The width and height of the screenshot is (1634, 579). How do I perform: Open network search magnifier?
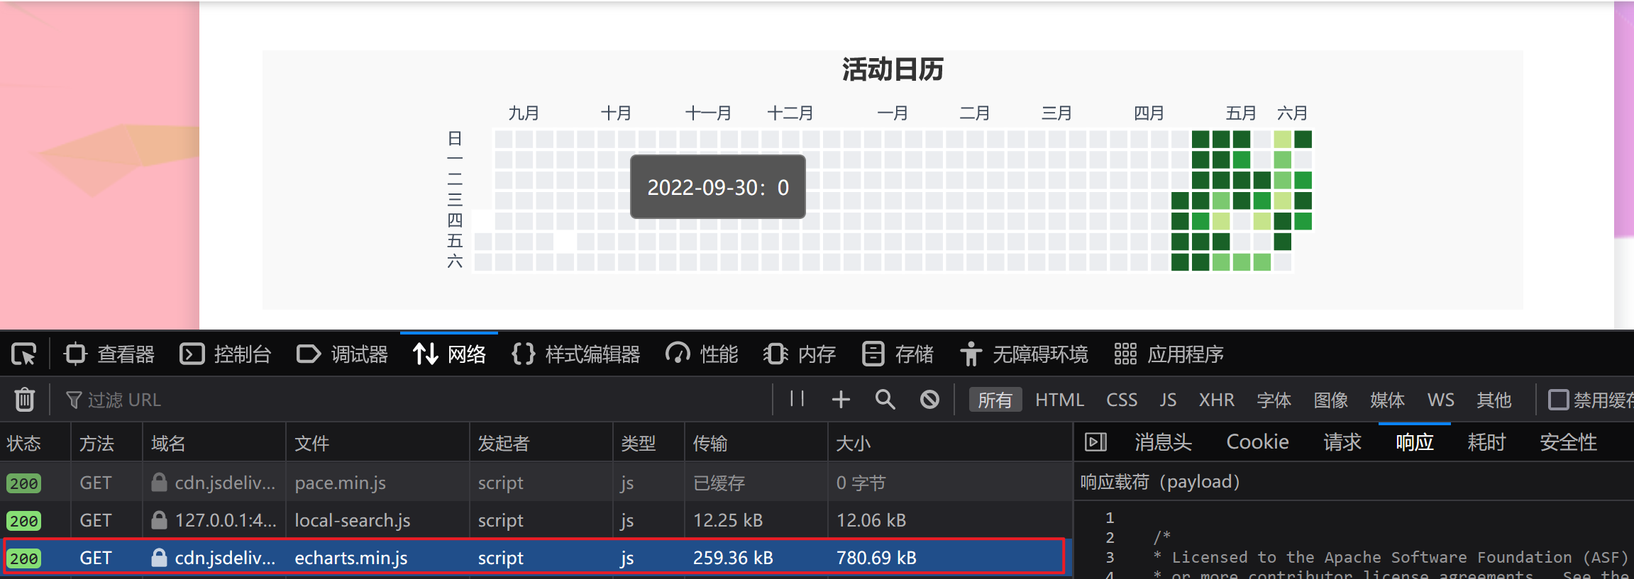885,400
